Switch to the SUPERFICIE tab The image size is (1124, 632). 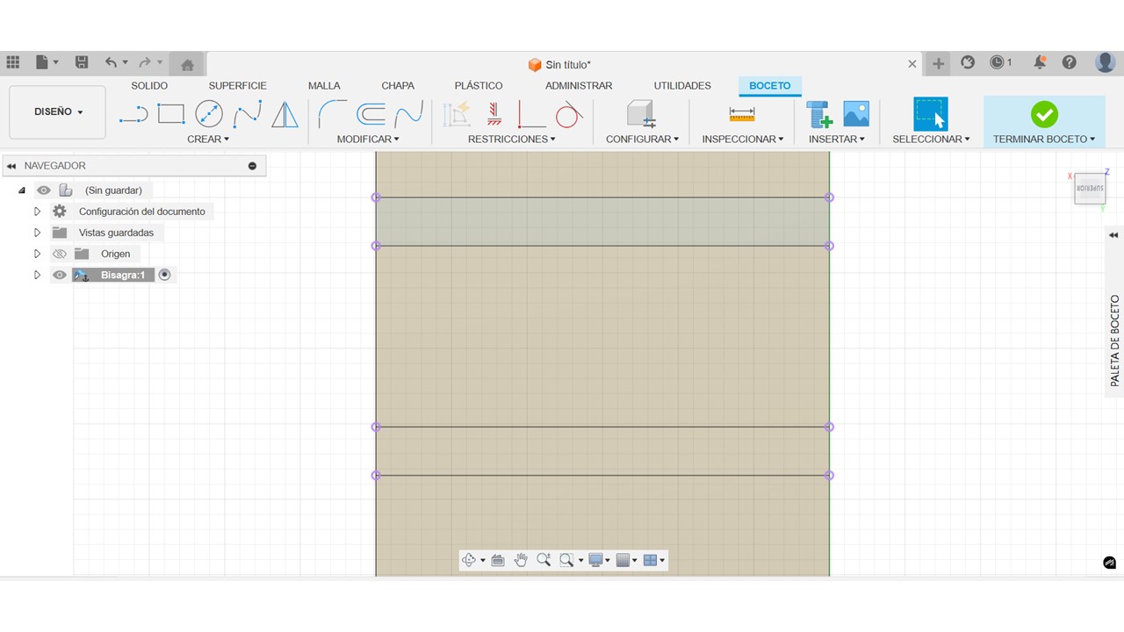pyautogui.click(x=237, y=85)
